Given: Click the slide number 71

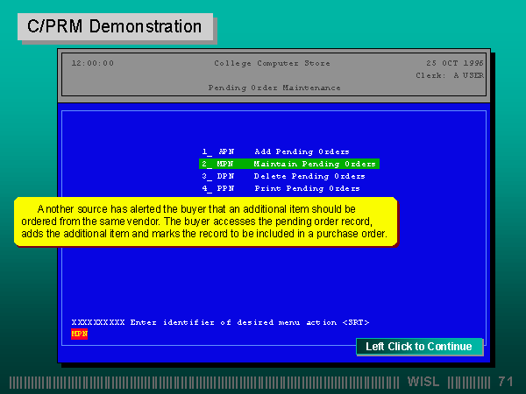Looking at the screenshot, I should 505,383.
